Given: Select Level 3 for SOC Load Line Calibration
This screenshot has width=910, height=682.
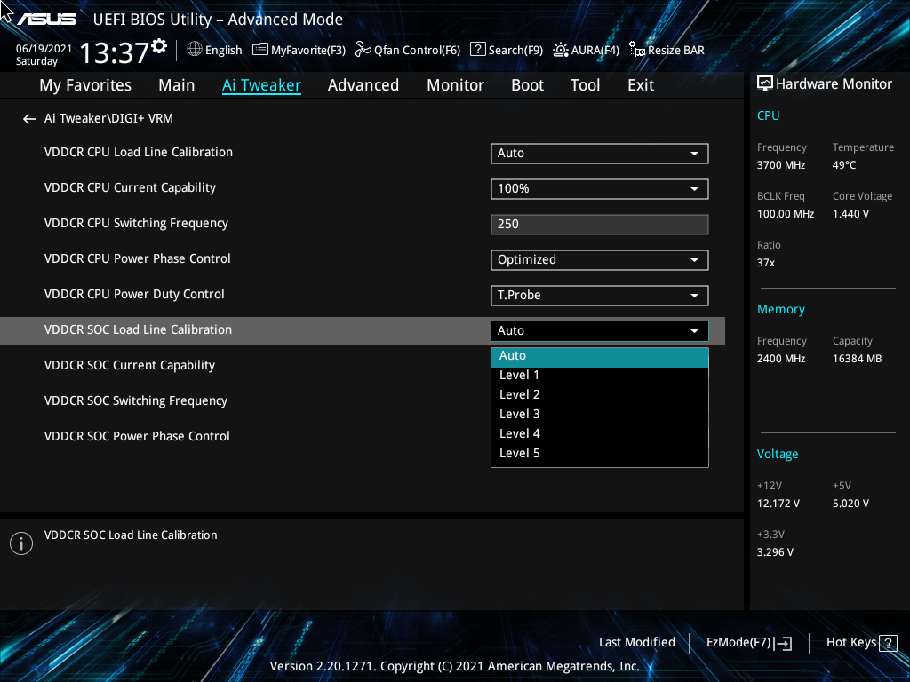Looking at the screenshot, I should point(519,413).
